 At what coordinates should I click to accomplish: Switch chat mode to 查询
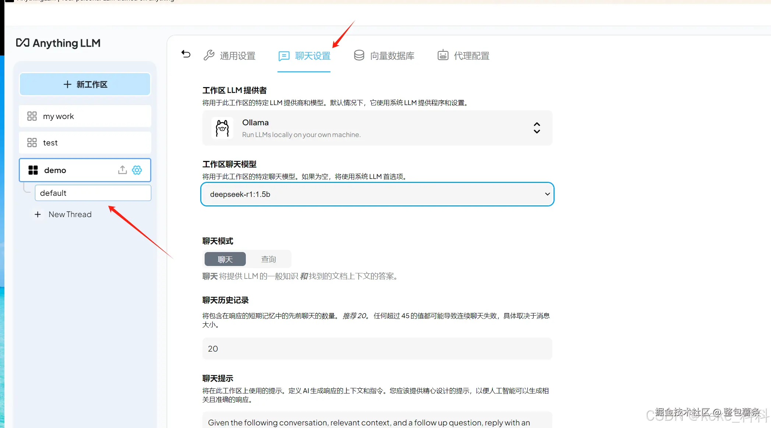pos(269,259)
